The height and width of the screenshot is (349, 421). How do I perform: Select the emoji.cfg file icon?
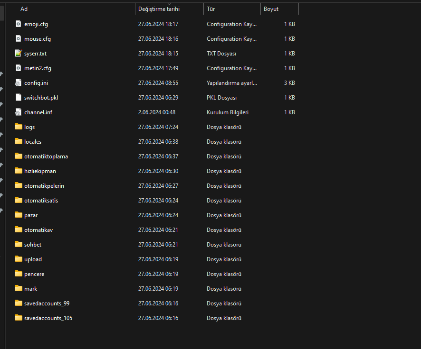click(18, 24)
